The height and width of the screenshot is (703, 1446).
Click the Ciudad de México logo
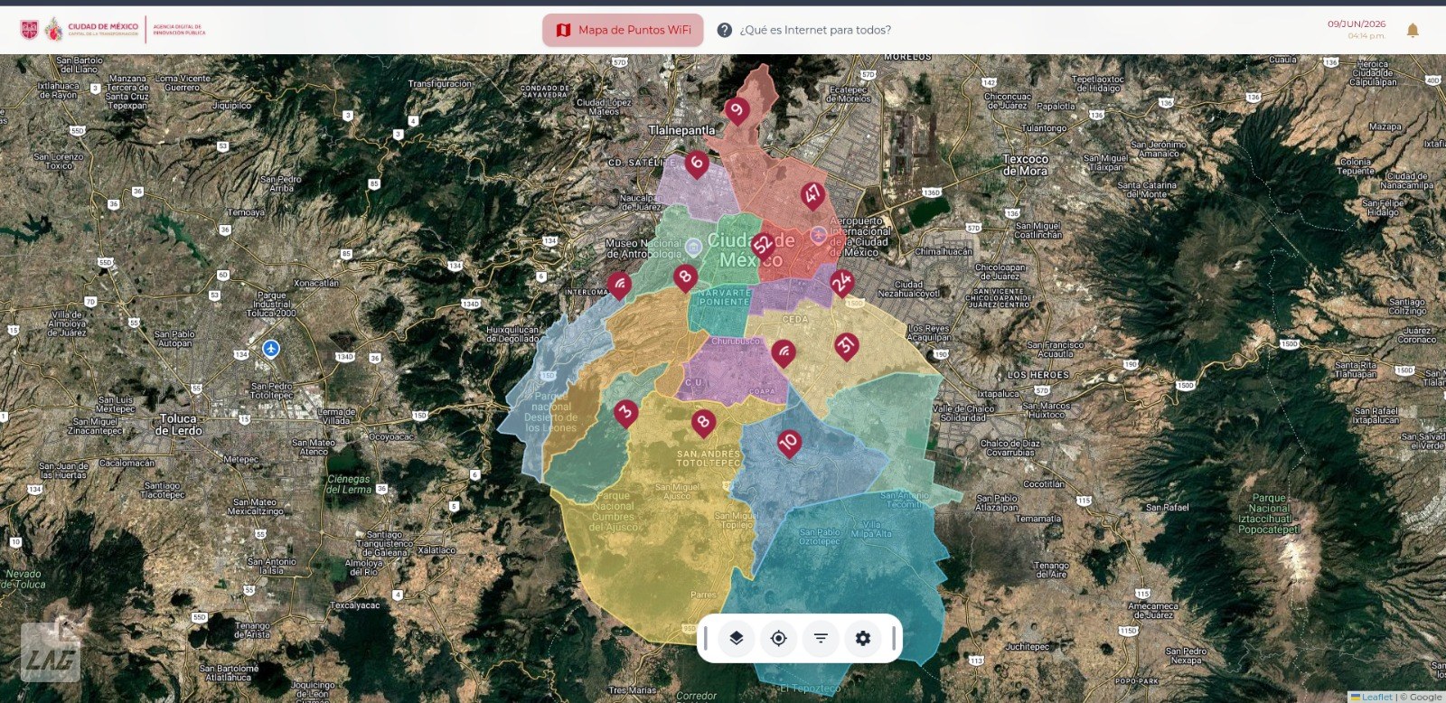tap(80, 30)
